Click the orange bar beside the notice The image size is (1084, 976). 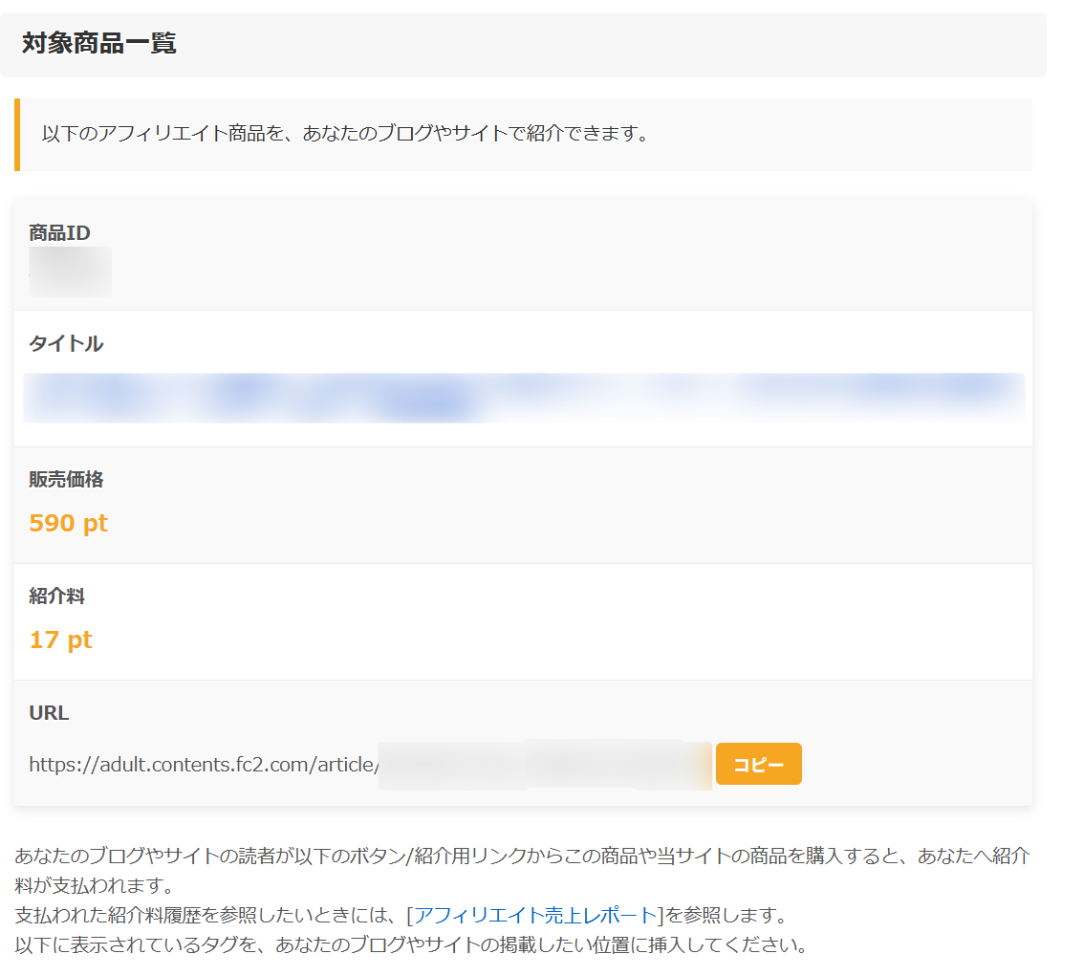tap(17, 135)
